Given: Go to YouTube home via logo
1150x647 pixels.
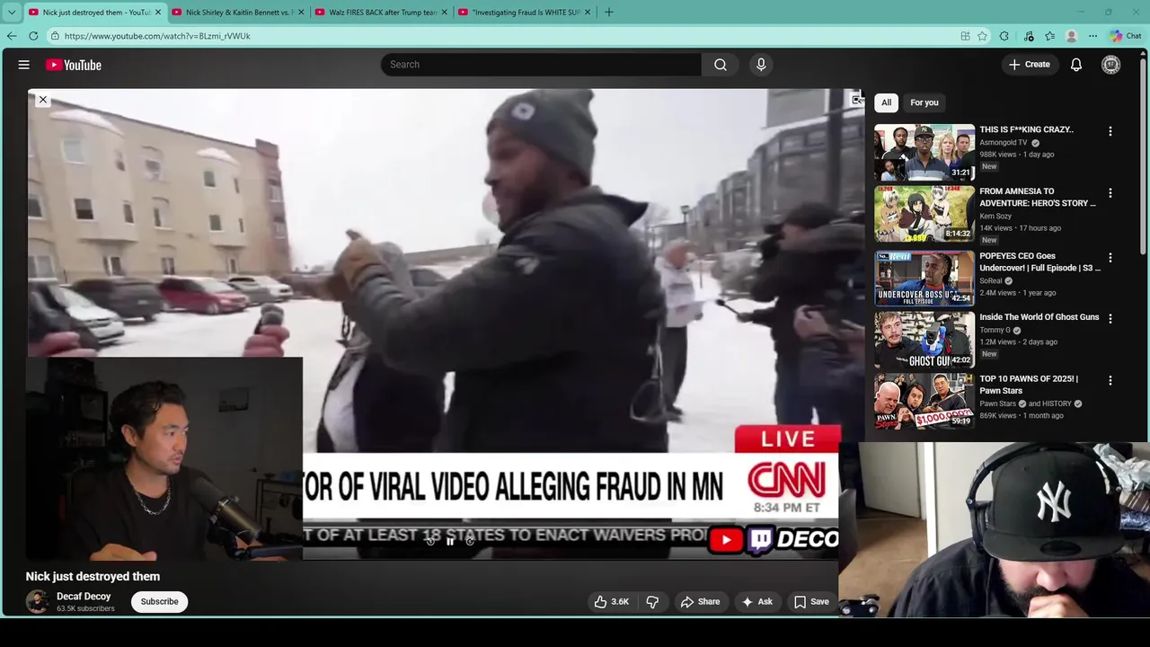Looking at the screenshot, I should click(74, 65).
